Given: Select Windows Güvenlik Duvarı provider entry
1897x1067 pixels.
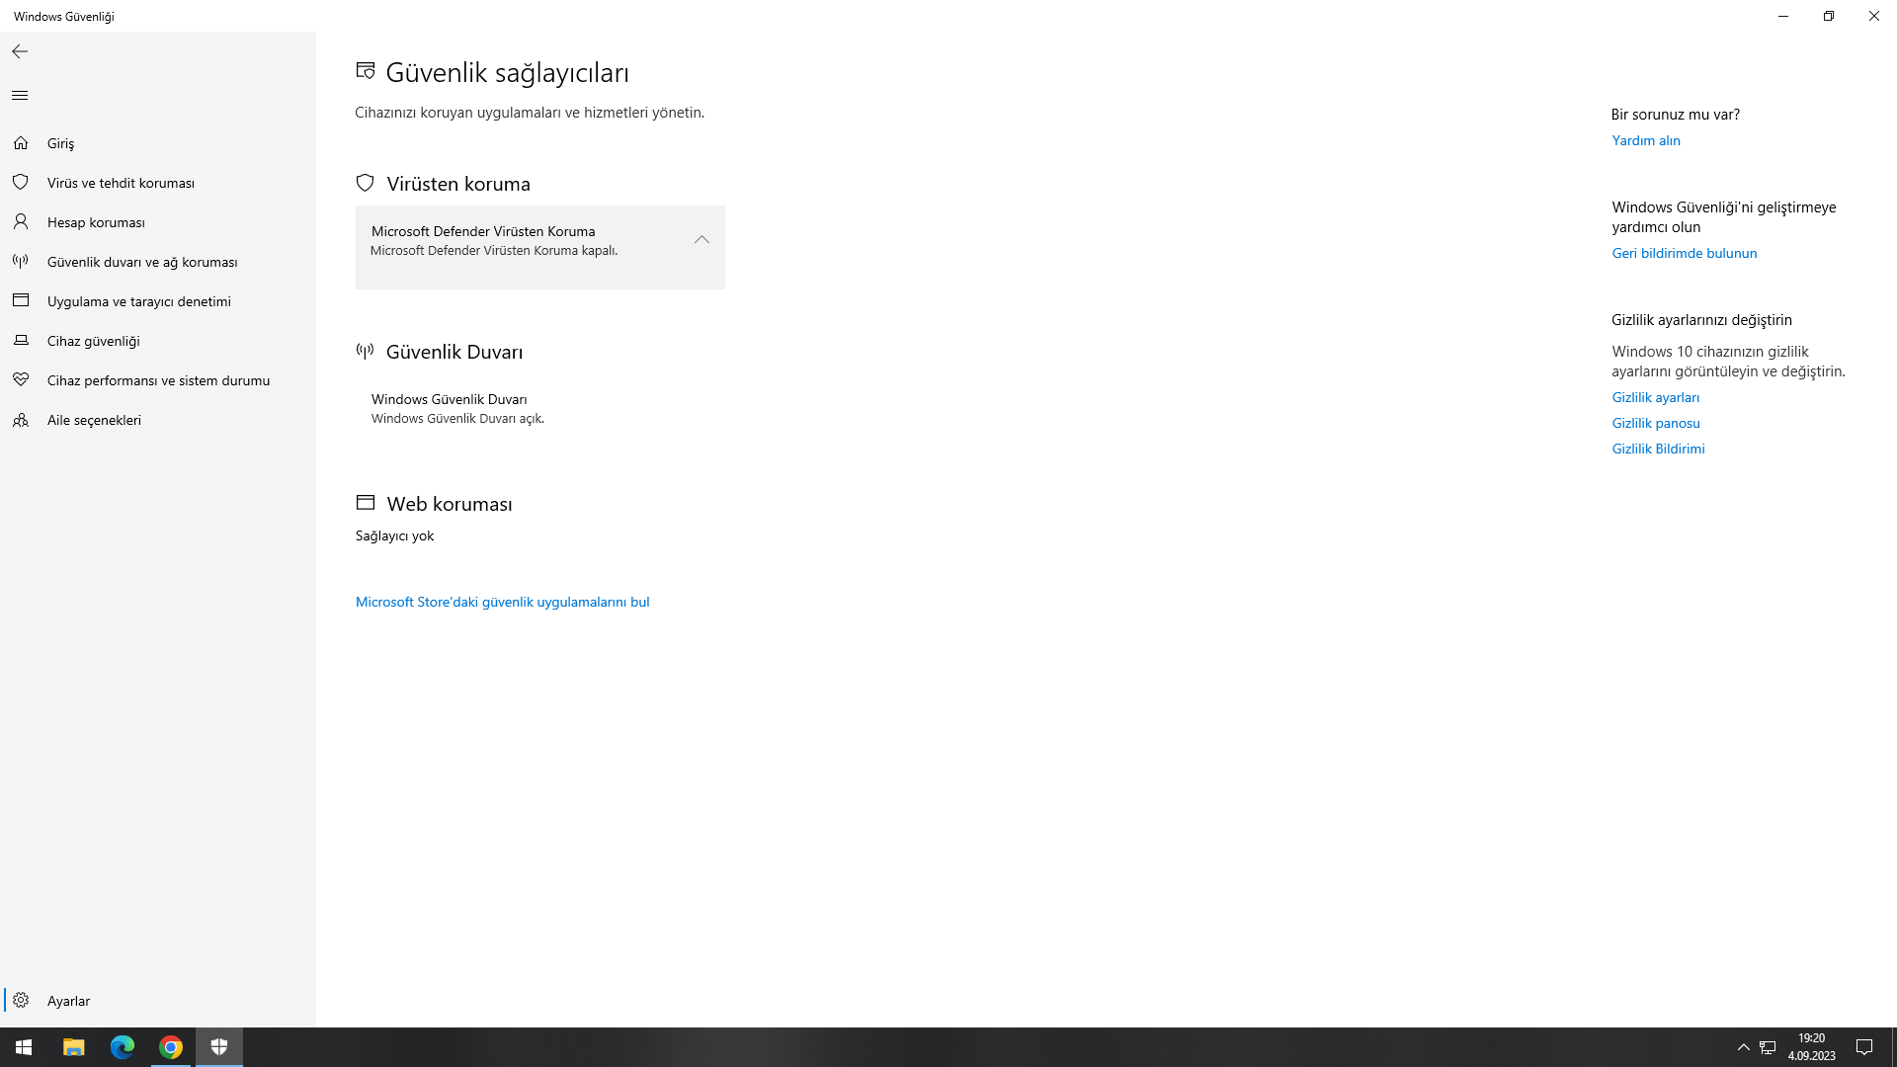Looking at the screenshot, I should pyautogui.click(x=450, y=408).
